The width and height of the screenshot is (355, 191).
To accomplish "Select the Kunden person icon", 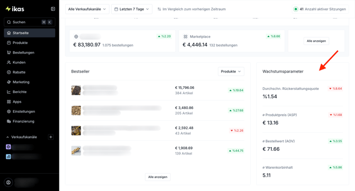I will click(9, 62).
